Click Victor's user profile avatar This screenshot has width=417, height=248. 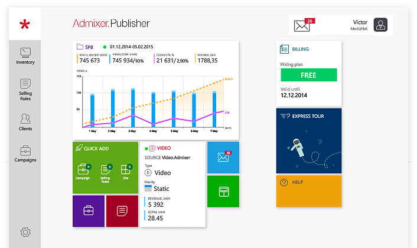pyautogui.click(x=382, y=25)
